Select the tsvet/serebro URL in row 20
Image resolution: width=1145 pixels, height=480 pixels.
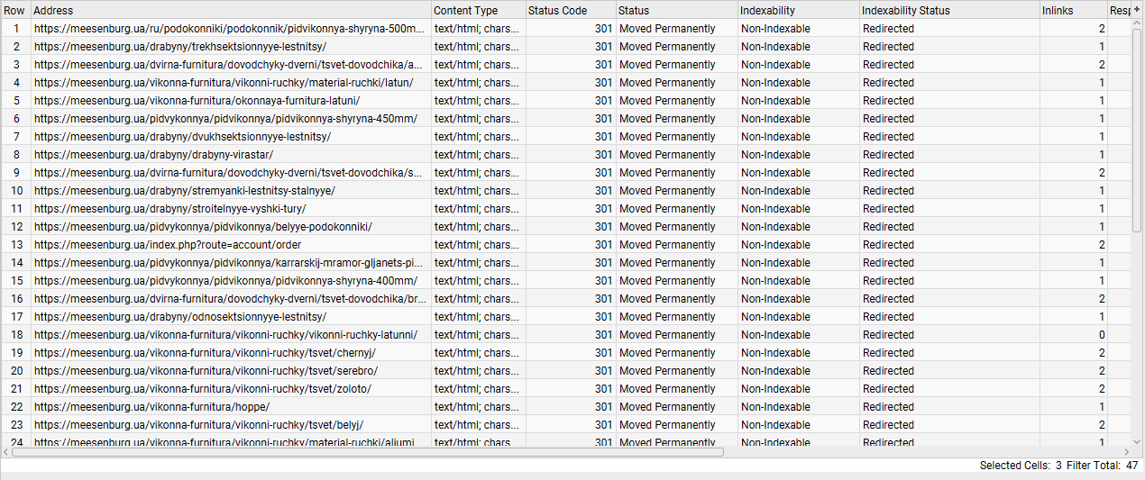(x=206, y=371)
